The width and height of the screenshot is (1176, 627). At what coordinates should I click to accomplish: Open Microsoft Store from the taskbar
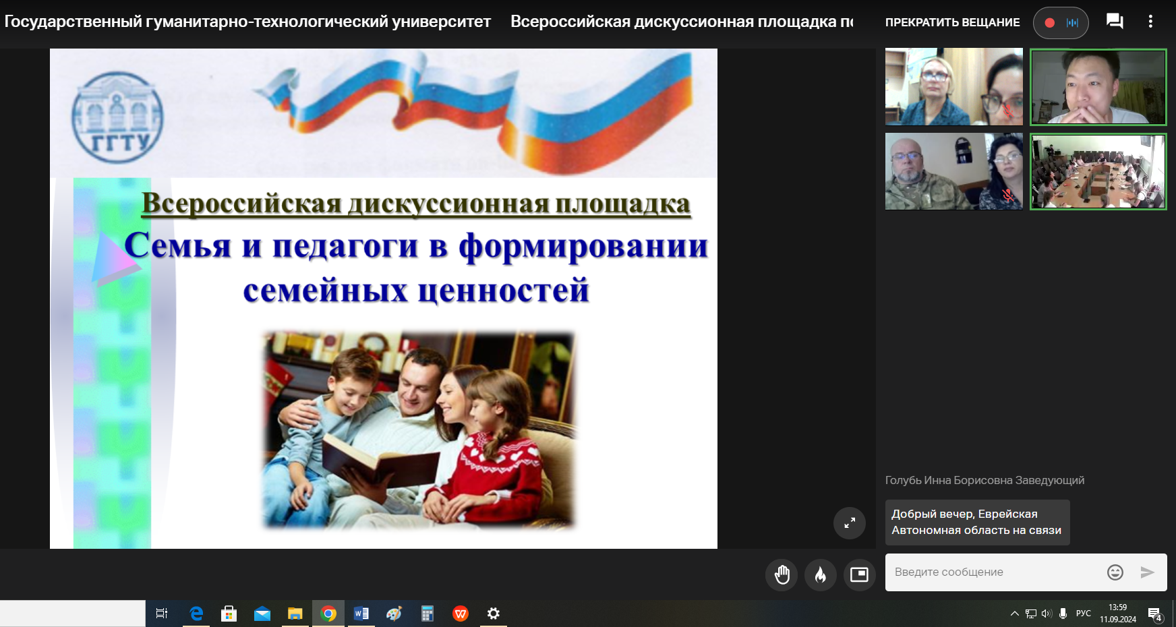pyautogui.click(x=229, y=614)
